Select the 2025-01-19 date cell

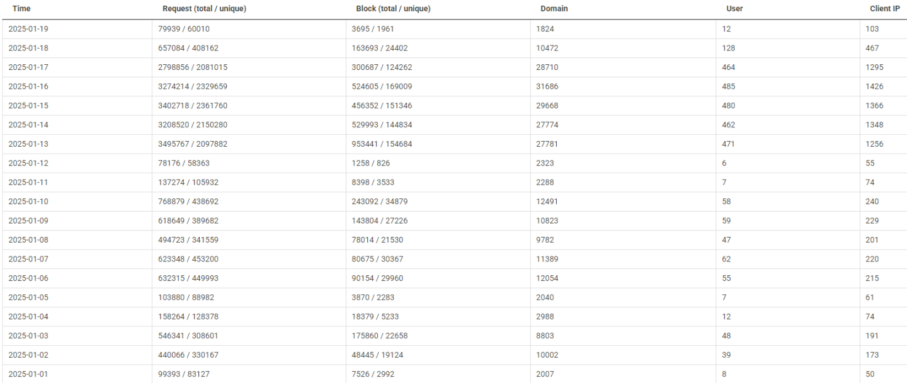28,29
